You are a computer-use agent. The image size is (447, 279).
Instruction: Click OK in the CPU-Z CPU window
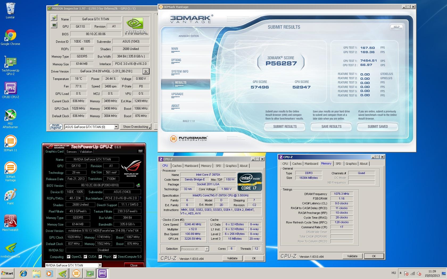click(x=254, y=258)
